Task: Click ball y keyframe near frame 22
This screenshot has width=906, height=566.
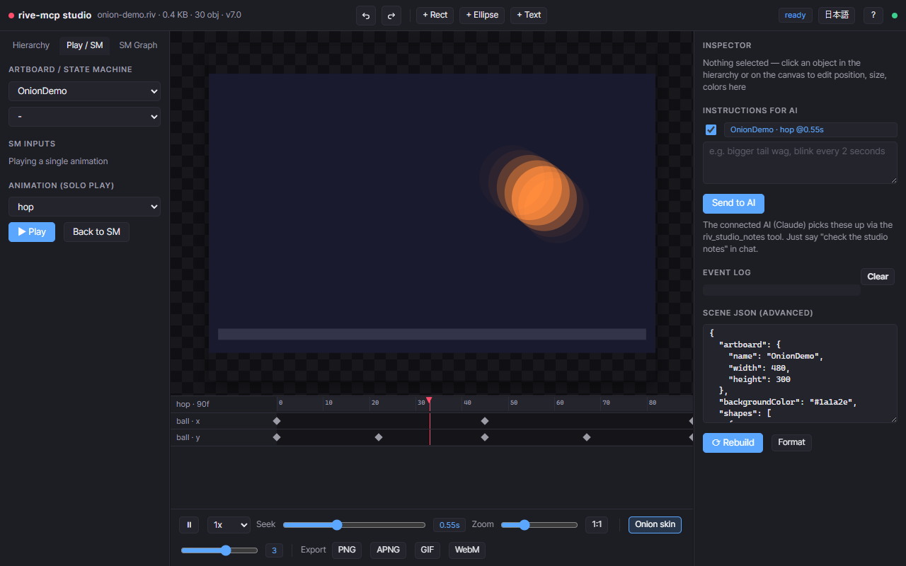Action: click(x=379, y=437)
